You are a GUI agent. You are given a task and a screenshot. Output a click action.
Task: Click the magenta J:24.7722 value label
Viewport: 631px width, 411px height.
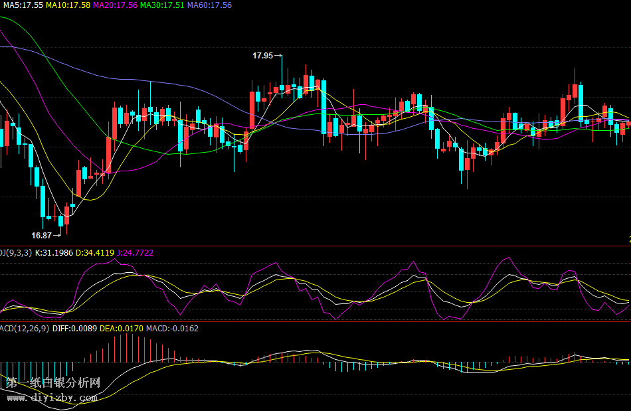click(135, 253)
